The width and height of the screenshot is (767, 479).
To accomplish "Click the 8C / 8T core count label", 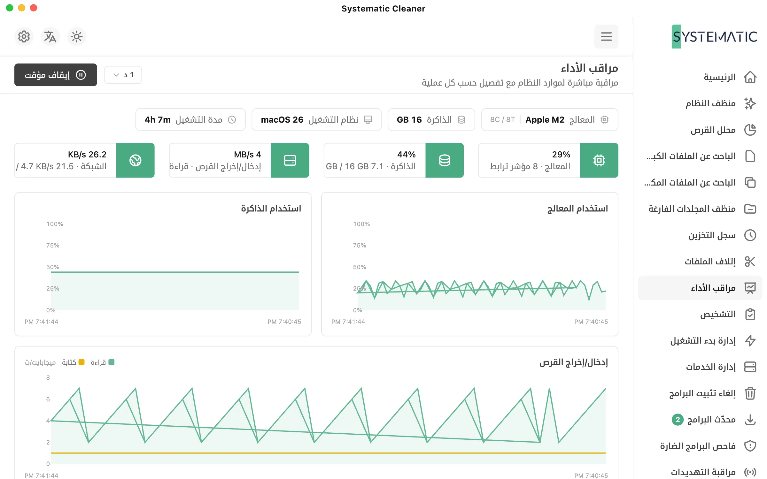I will pyautogui.click(x=502, y=120).
